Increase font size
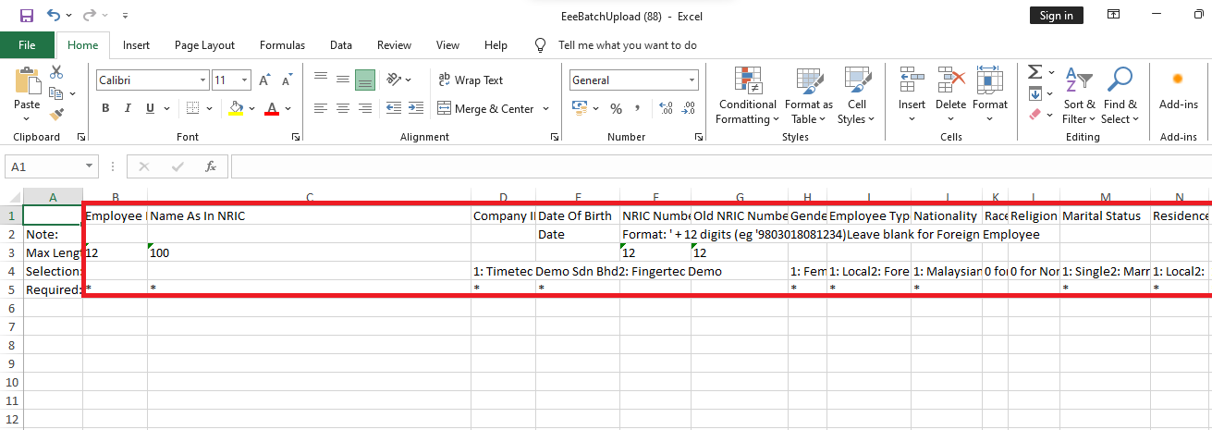 [264, 80]
